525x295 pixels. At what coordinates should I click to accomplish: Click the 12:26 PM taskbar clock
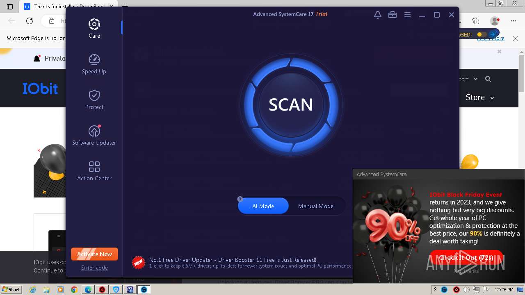(504, 290)
